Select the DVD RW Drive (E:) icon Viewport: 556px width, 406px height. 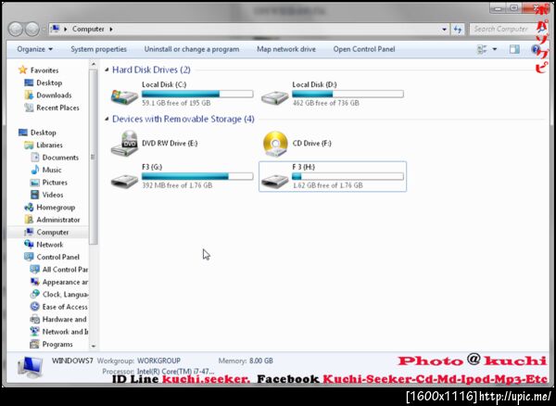124,144
